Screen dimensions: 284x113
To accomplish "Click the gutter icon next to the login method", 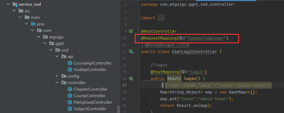I will pos(131,78).
